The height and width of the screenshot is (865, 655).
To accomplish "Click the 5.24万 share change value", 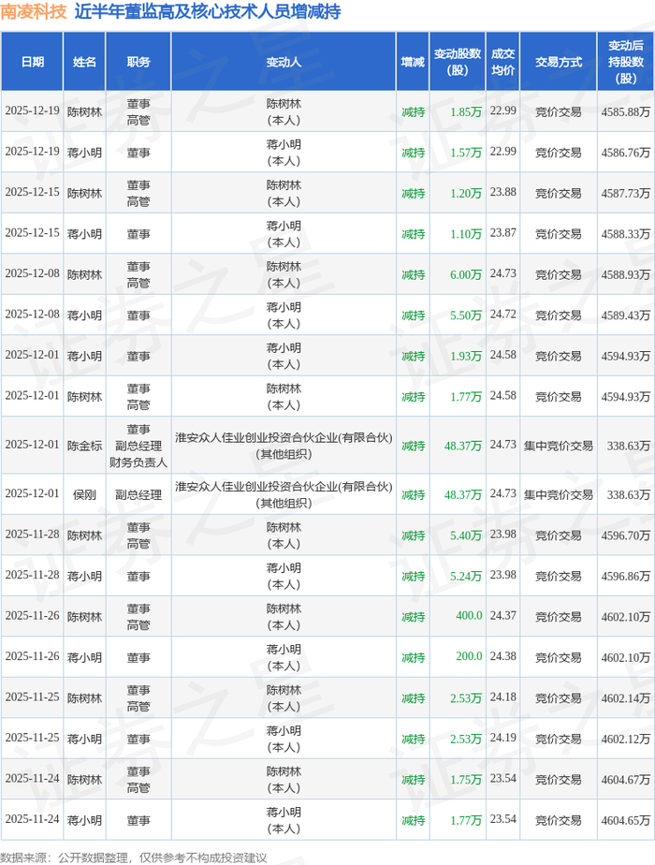I will point(466,577).
